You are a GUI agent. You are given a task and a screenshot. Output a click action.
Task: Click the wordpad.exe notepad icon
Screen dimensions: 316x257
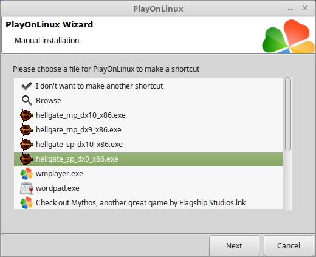click(27, 188)
